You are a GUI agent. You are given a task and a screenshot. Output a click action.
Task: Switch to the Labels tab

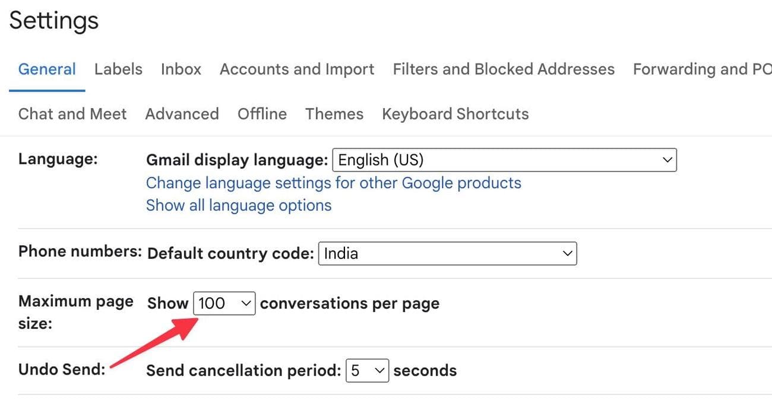click(118, 69)
